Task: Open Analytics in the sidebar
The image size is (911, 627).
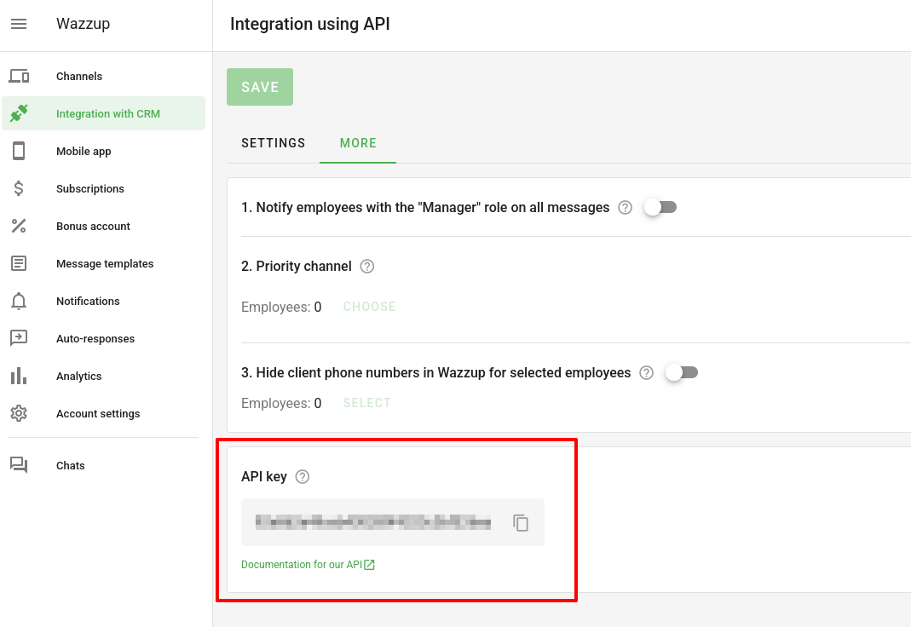Action: 103,376
